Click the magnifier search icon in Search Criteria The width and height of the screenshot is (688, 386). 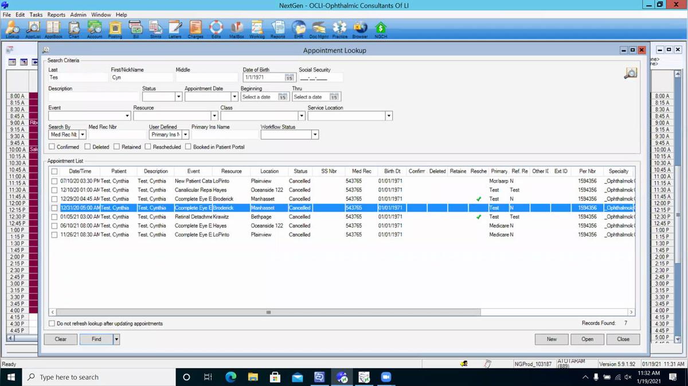click(x=630, y=73)
